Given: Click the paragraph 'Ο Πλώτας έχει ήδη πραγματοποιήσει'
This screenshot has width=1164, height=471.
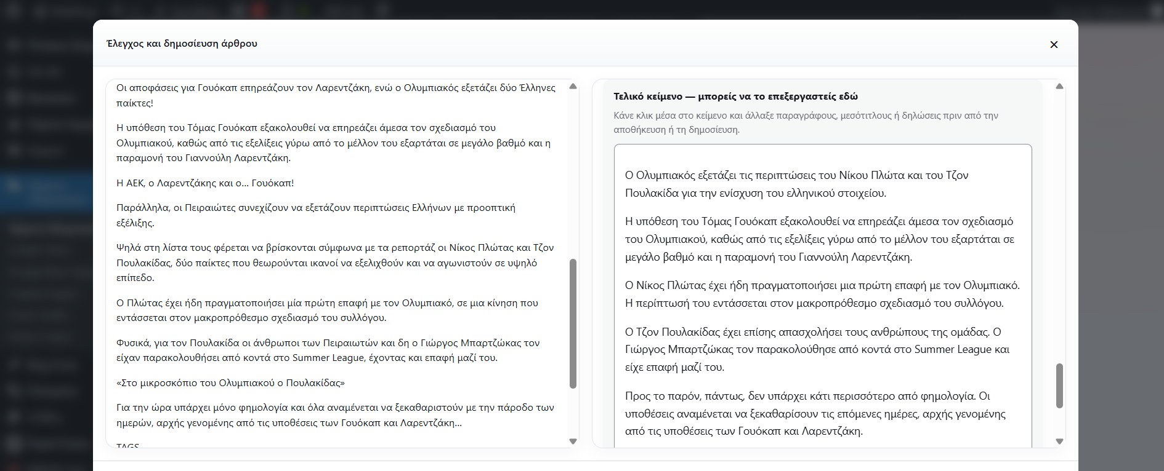Looking at the screenshot, I should (x=328, y=311).
